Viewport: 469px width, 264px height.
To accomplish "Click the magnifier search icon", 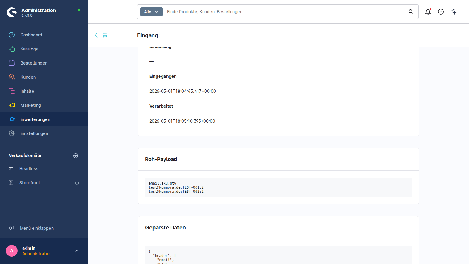I will (411, 12).
